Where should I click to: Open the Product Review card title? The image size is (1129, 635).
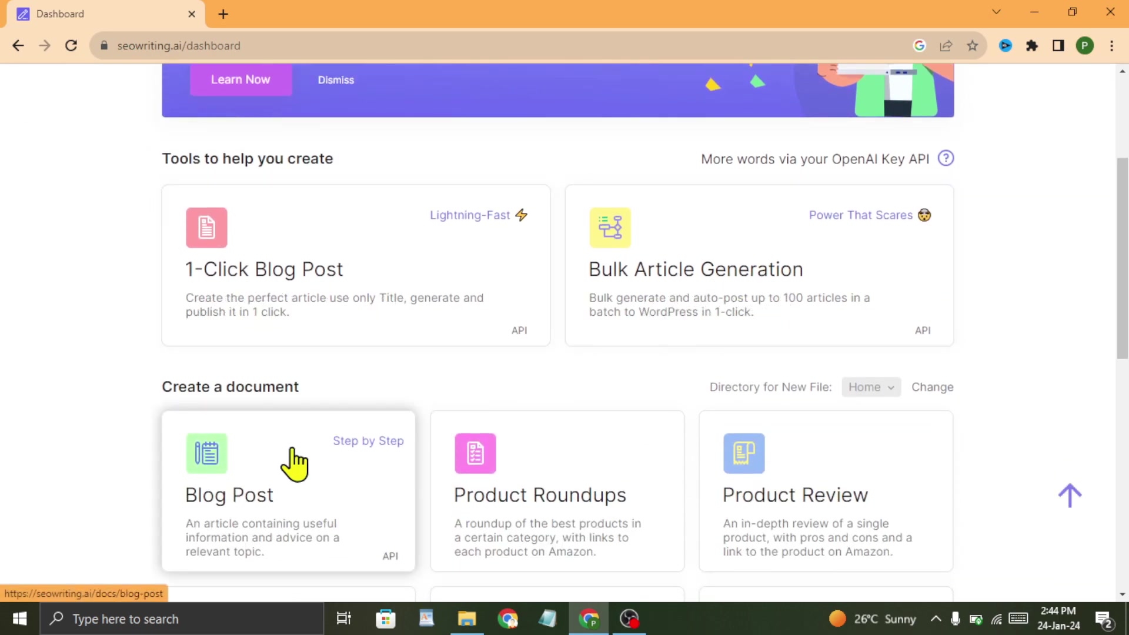795,495
